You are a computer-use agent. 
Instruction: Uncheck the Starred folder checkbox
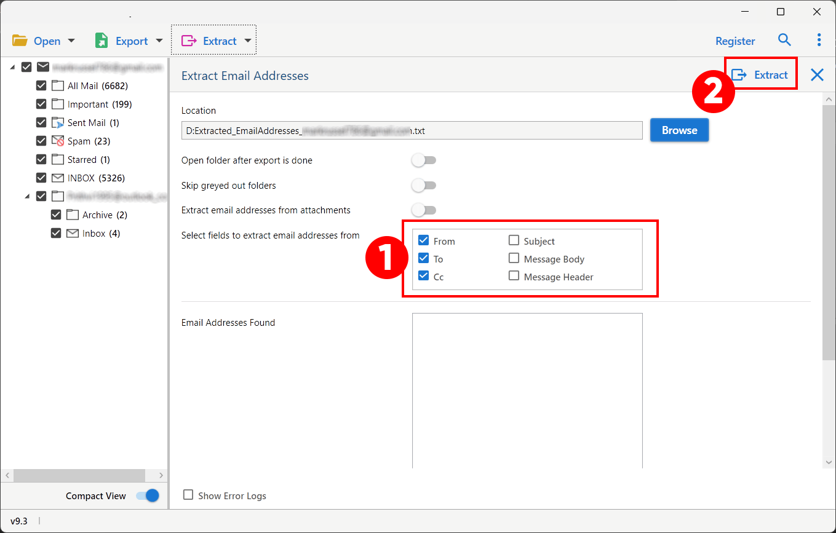(41, 159)
